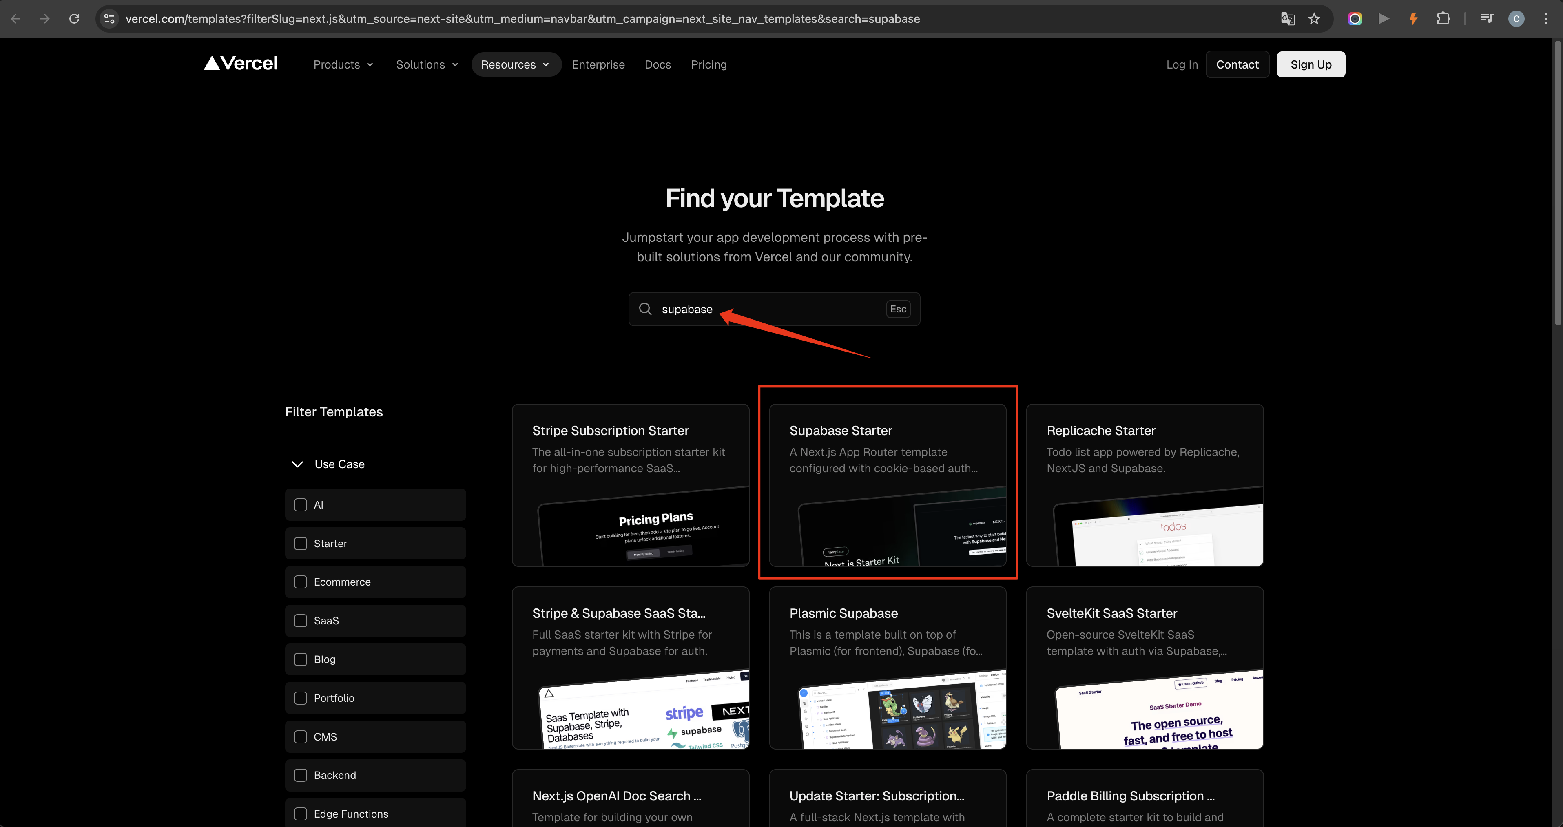This screenshot has width=1563, height=827.
Task: Click the Sign Up button
Action: [1311, 64]
